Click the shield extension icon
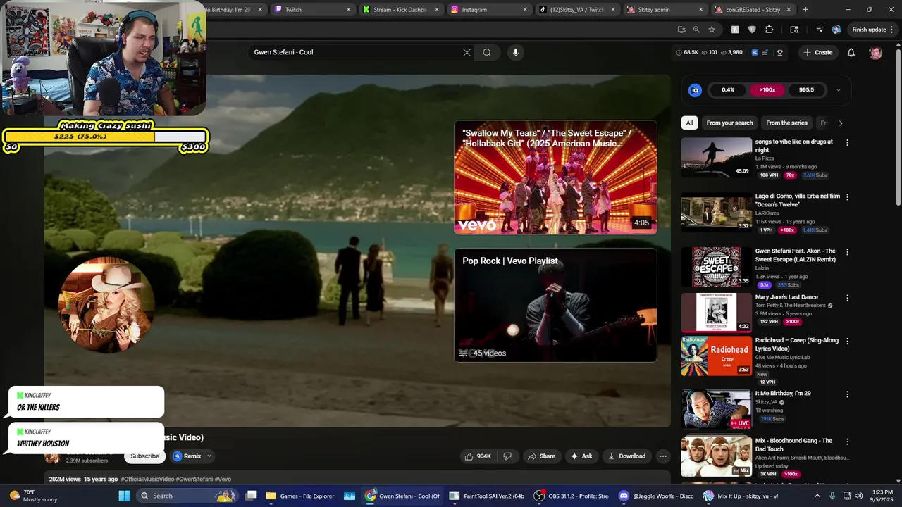The image size is (902, 507). [752, 30]
